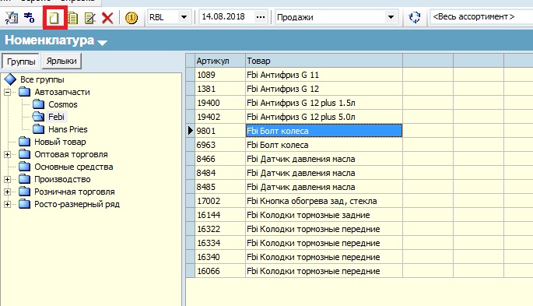Select the Автозапчасти folder

(62, 92)
